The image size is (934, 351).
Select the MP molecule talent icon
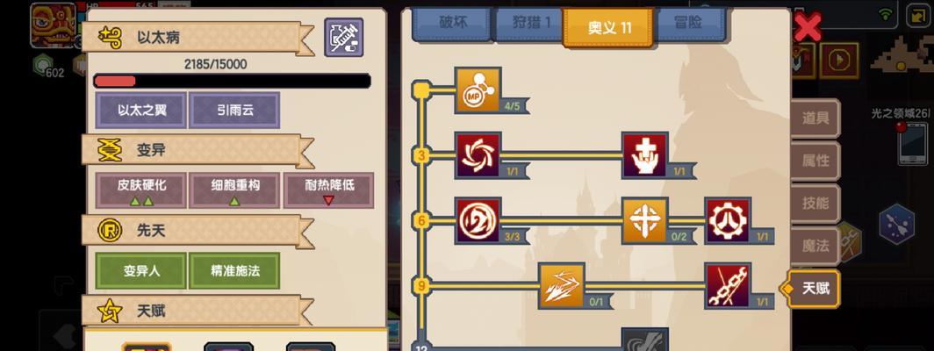pyautogui.click(x=478, y=90)
